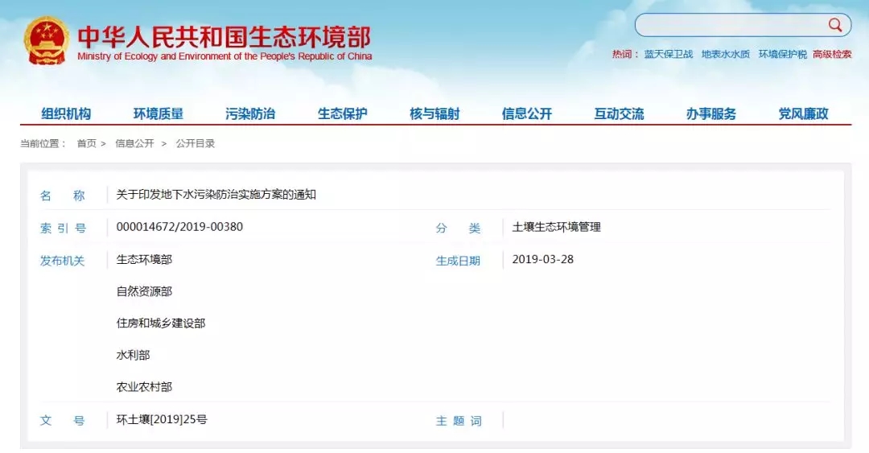The width and height of the screenshot is (869, 453).
Task: Open the 环境质量 menu
Action: (158, 113)
